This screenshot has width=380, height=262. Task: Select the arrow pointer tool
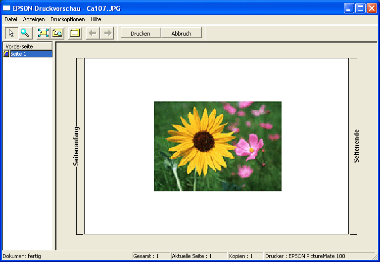tap(11, 33)
